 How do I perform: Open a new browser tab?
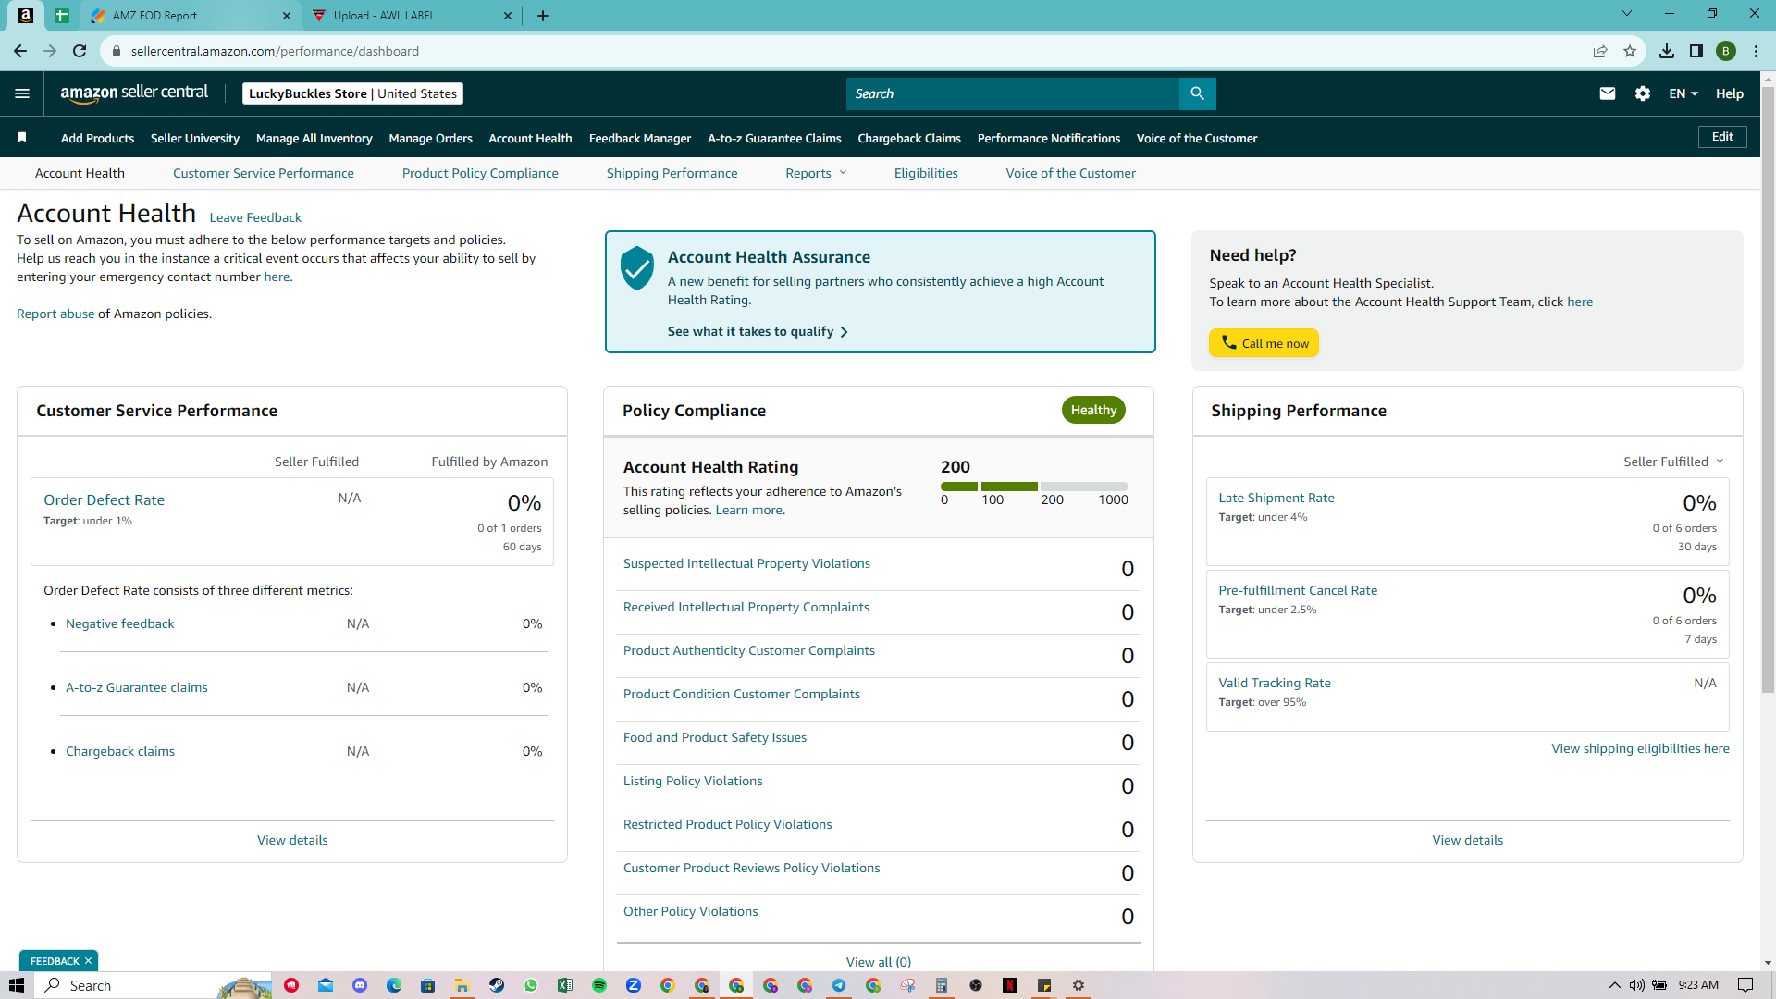(543, 16)
